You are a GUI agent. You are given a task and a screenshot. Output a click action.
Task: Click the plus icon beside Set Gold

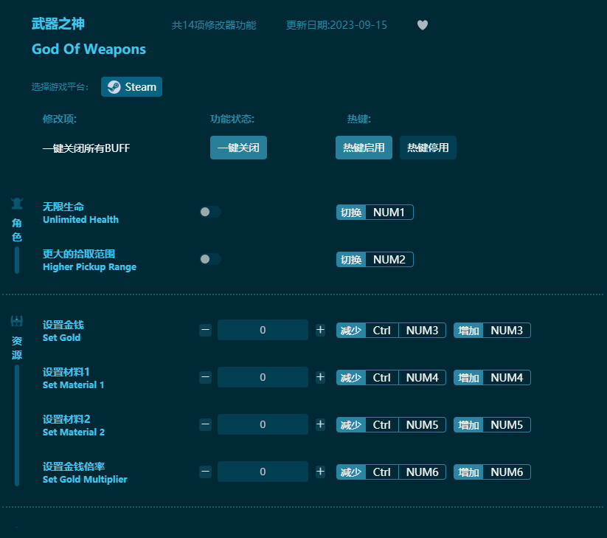[320, 330]
